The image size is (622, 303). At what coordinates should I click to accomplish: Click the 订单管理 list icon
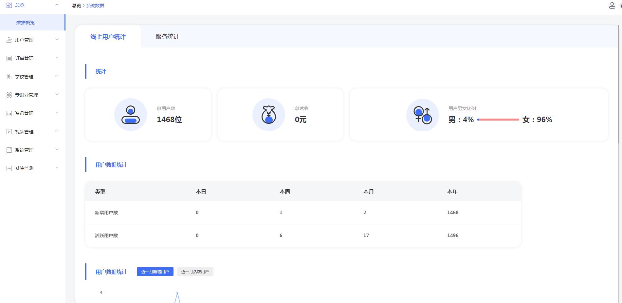click(x=9, y=58)
